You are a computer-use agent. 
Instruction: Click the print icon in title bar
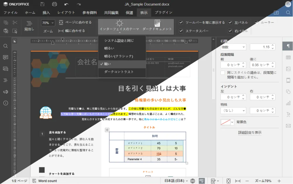tap(54, 4)
